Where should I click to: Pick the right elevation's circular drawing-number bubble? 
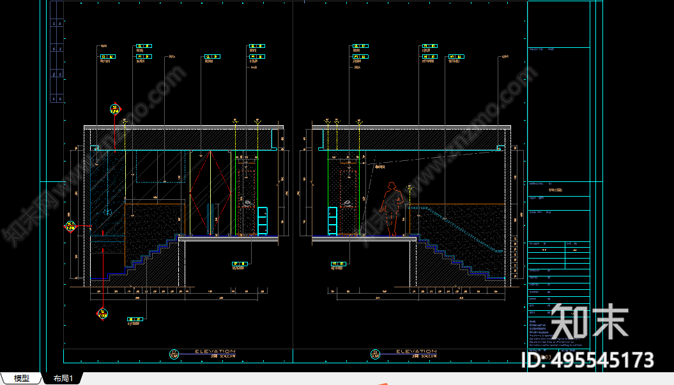click(375, 354)
